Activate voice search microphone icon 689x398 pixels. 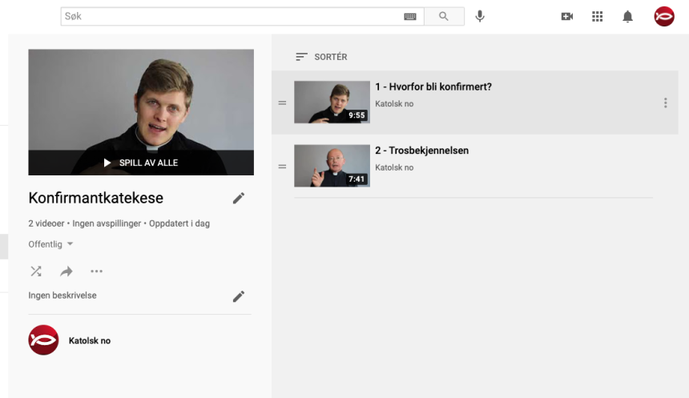(x=480, y=16)
